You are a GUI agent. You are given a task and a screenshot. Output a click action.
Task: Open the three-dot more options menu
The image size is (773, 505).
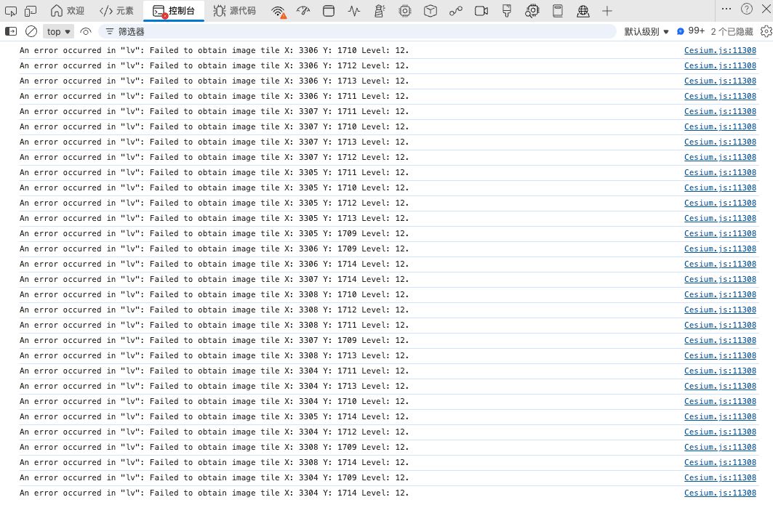point(726,9)
